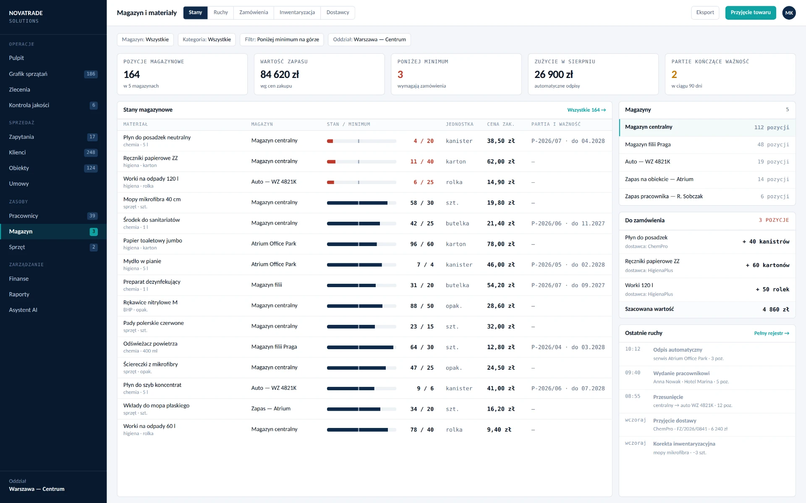The width and height of the screenshot is (806, 503).
Task: Open the Pełny rejestr link
Action: [772, 333]
